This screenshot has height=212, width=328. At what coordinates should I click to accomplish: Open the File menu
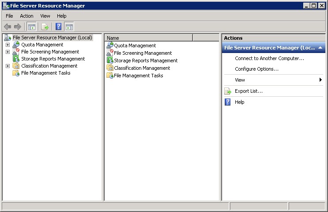(9, 16)
